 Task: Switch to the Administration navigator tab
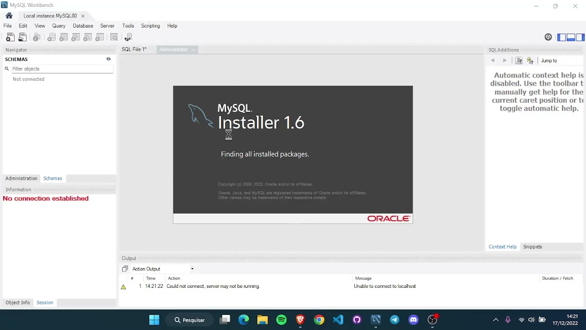(22, 178)
